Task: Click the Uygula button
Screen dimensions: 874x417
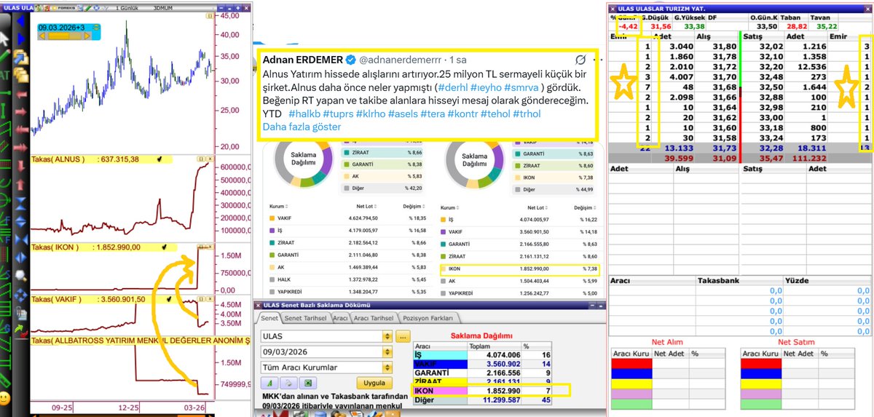Action: tap(375, 383)
